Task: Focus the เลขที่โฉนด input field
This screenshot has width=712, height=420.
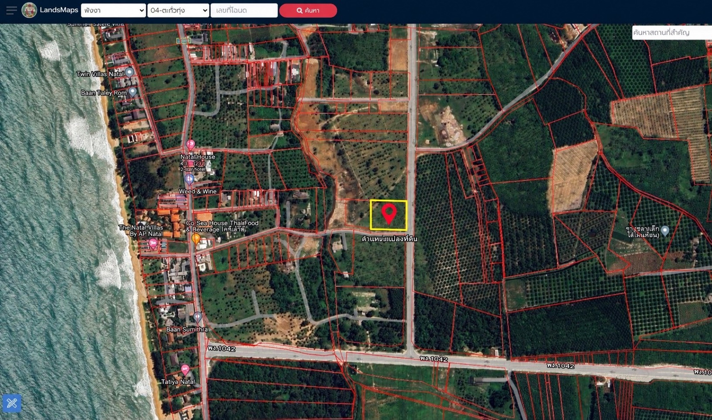Action: coord(244,10)
